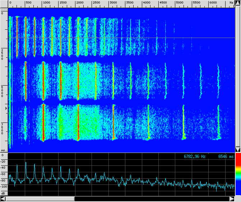Click the 3000 mark on the frequency ruler
The image size is (241, 202).
[x=113, y=3]
